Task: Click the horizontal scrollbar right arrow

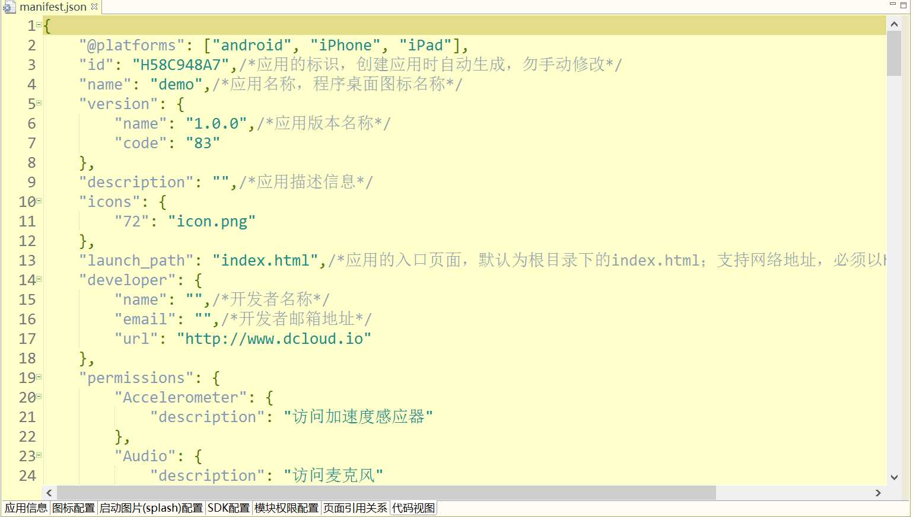Action: pyautogui.click(x=878, y=493)
